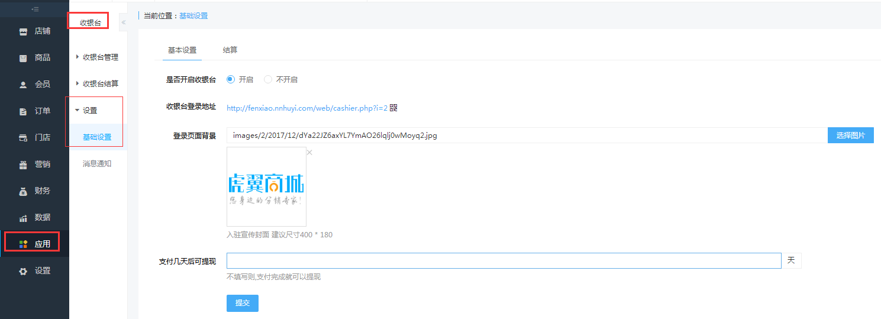Switch to the 结算 tab
The width and height of the screenshot is (881, 319).
[230, 50]
